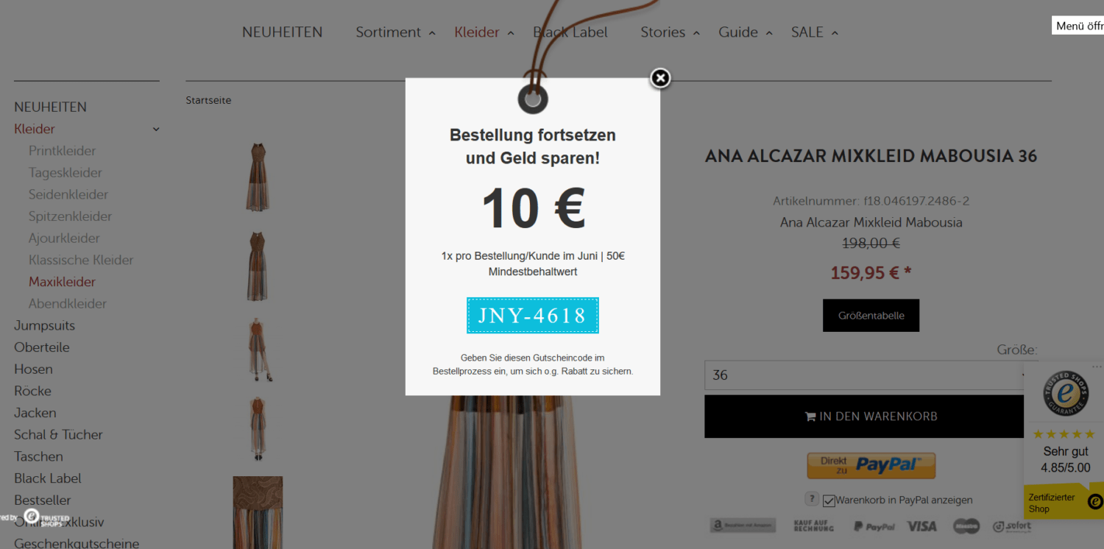Click the Amazon payment badge
Screen dimensions: 1104x549
pyautogui.click(x=743, y=525)
